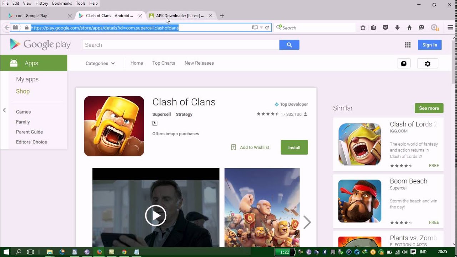Open the View menu
Screen dimensions: 457x257
pos(27,3)
